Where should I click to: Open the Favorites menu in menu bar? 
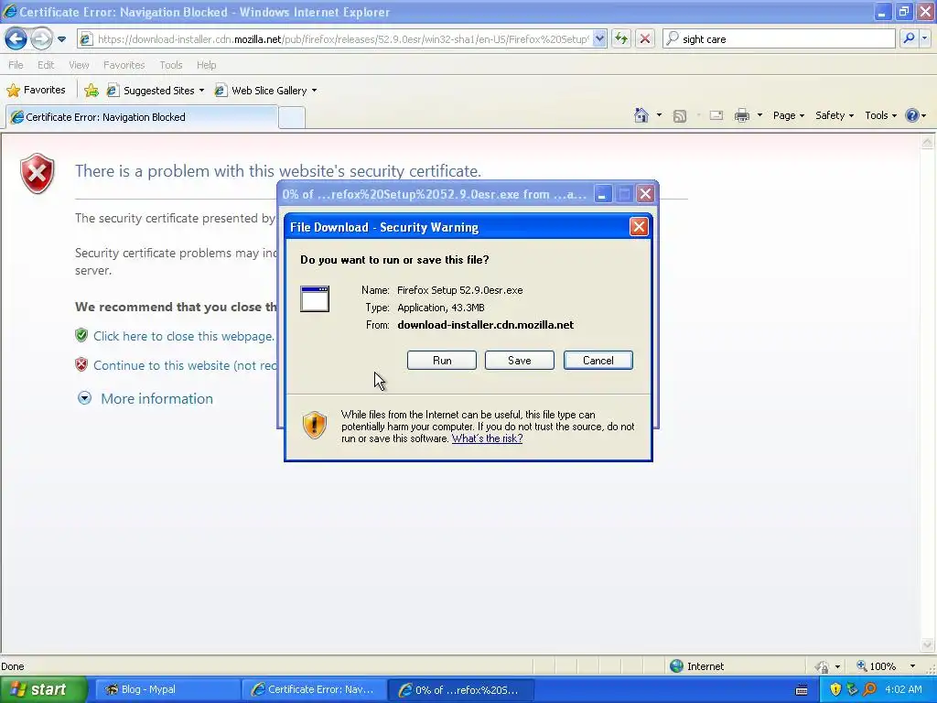click(124, 65)
